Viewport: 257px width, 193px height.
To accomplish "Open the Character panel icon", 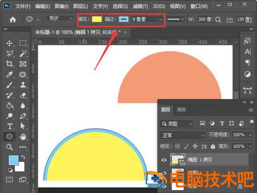I will tap(248, 52).
